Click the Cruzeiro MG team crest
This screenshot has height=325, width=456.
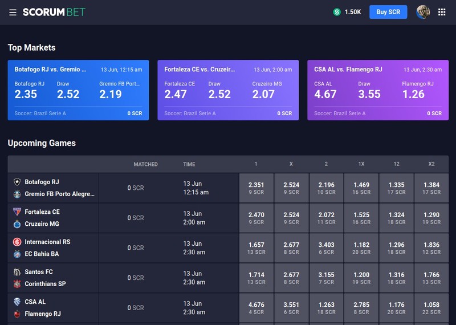pyautogui.click(x=17, y=224)
